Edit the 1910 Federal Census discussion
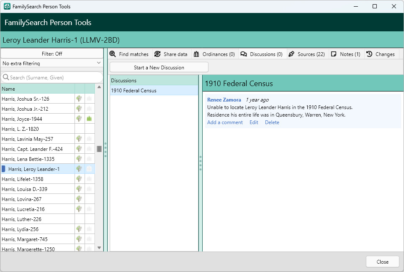This screenshot has width=404, height=272. [x=254, y=122]
